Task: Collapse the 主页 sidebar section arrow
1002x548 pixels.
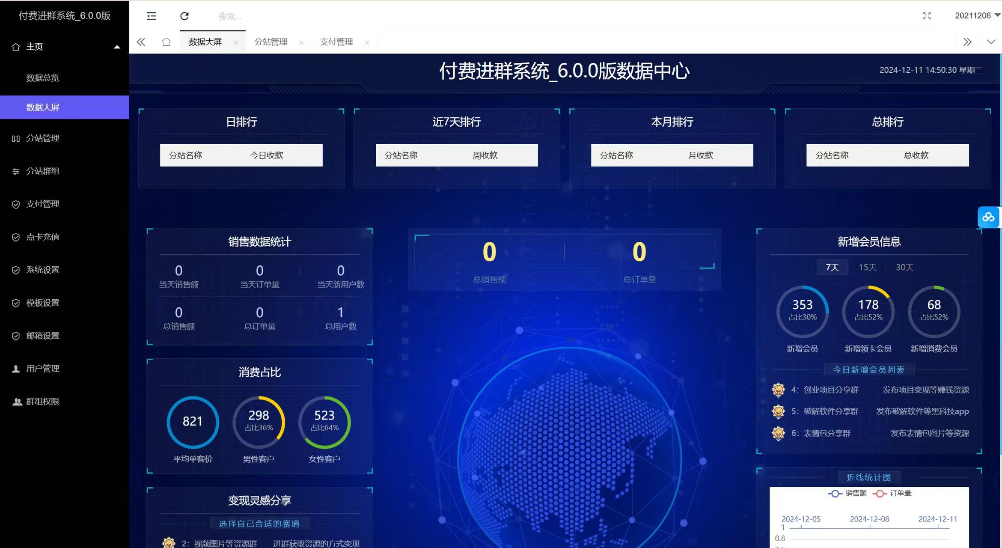Action: tap(117, 47)
